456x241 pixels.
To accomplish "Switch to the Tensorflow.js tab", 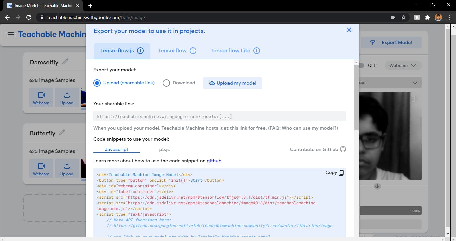I will click(122, 51).
